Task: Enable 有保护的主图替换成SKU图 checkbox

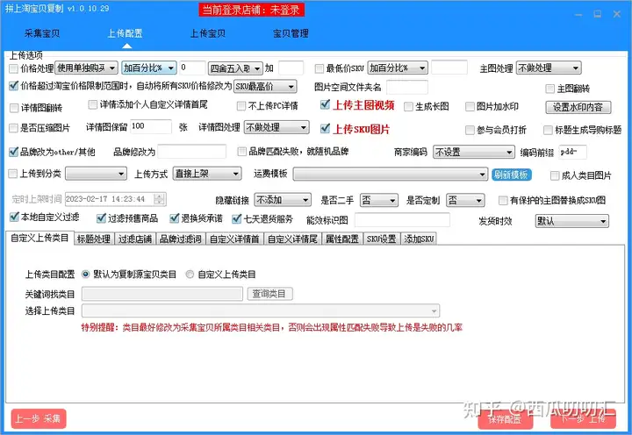Action: [x=503, y=200]
